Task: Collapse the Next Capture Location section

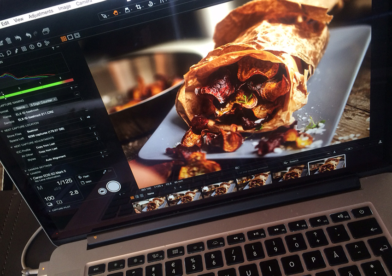Action: 2,131
